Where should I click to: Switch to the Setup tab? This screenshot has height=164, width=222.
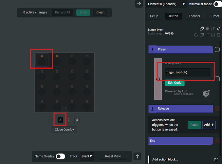pos(154,16)
